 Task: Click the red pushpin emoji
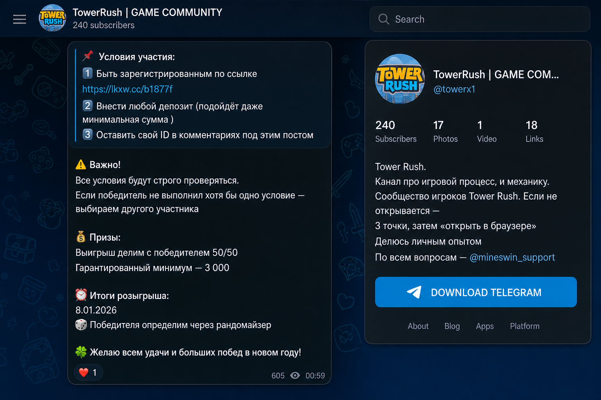coord(88,56)
